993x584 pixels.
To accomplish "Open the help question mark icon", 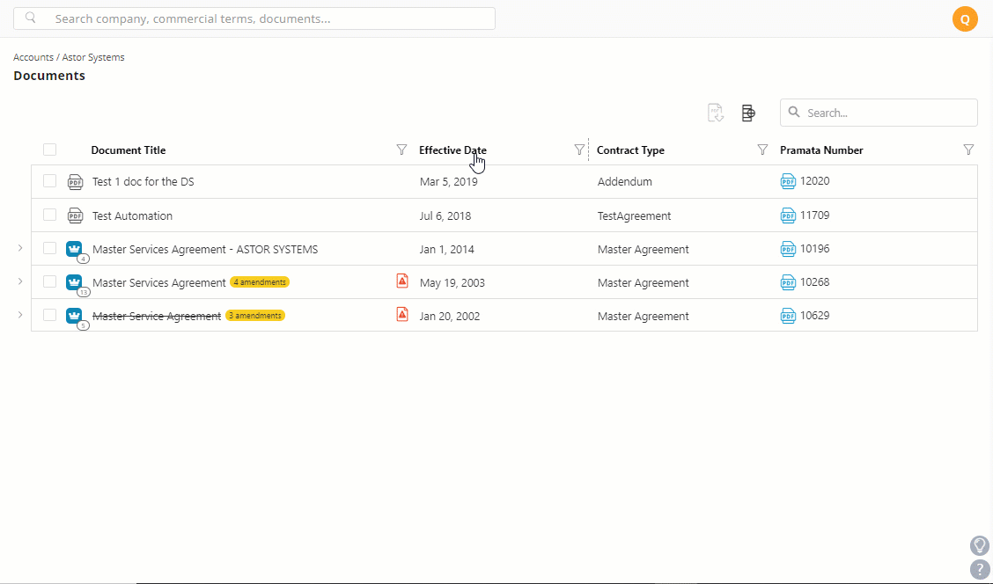I will point(980,569).
